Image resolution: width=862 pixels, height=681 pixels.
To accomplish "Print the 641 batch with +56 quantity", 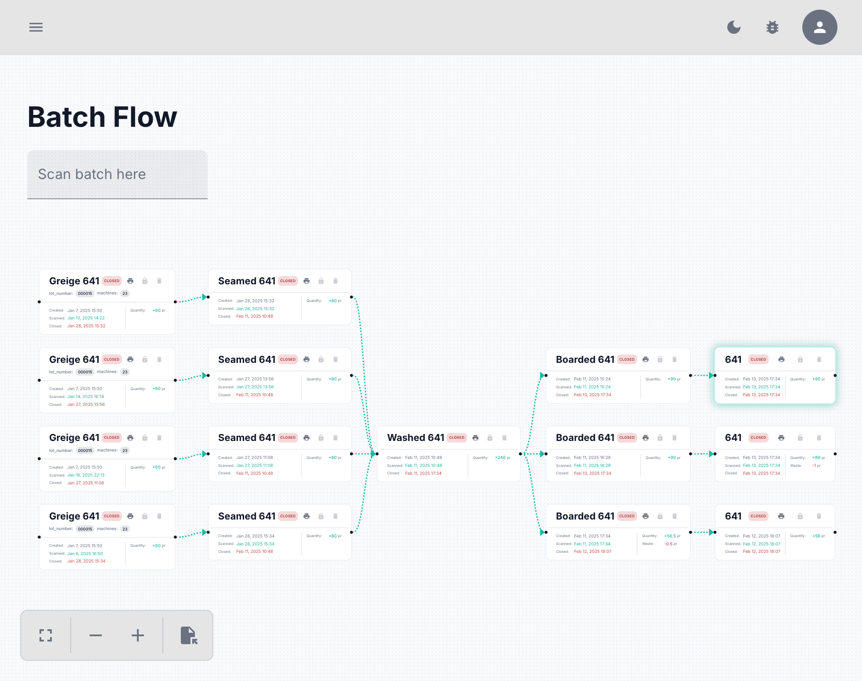I will point(781,516).
